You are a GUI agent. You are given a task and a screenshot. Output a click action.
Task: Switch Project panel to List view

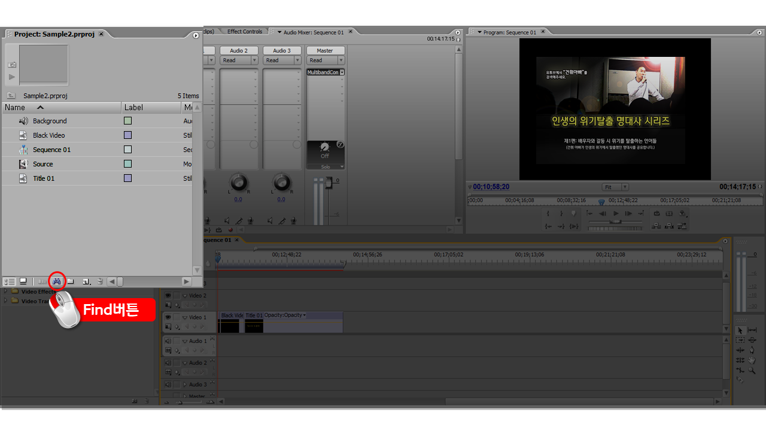coord(10,281)
